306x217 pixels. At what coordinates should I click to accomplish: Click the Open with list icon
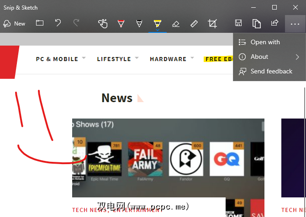[x=242, y=42]
